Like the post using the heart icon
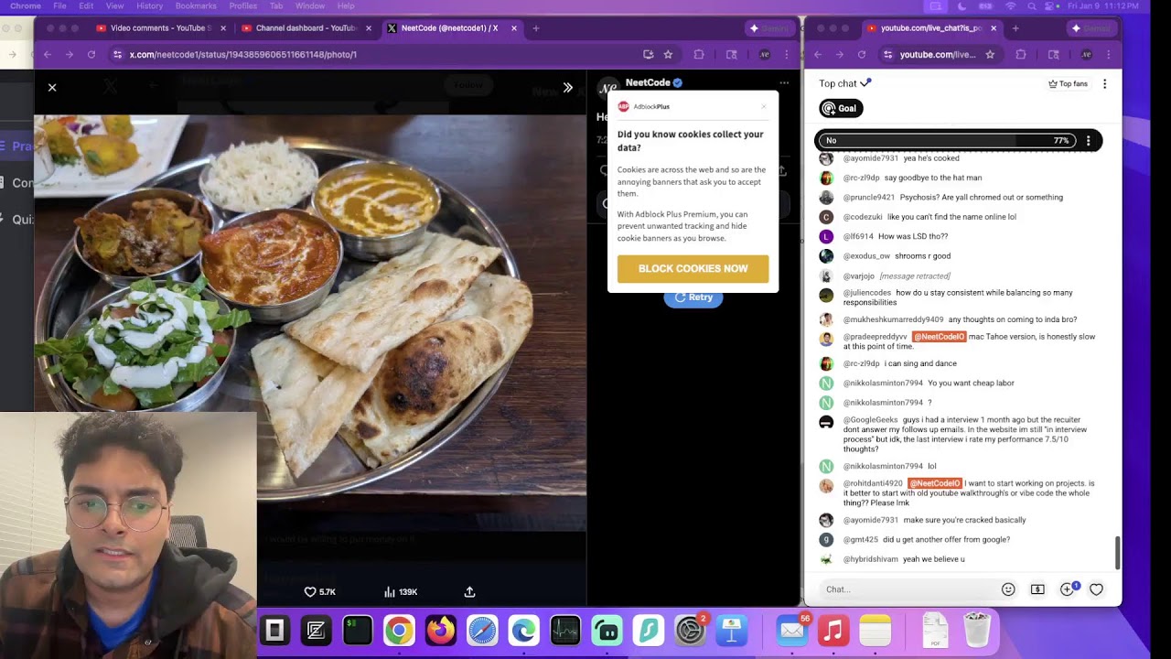The image size is (1171, 659). pos(310,592)
